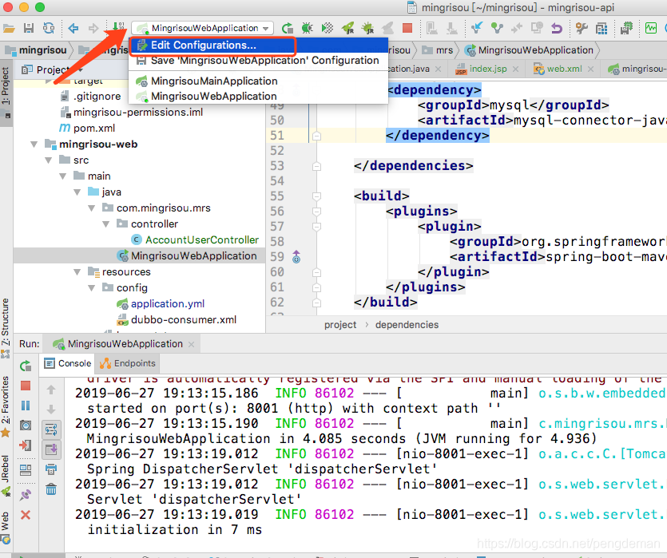The height and width of the screenshot is (558, 667).
Task: Open the file/folder toolbar icon
Action: pos(9,29)
